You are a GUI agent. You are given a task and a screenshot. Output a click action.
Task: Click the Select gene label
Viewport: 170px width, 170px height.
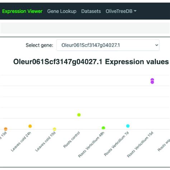[39, 45]
